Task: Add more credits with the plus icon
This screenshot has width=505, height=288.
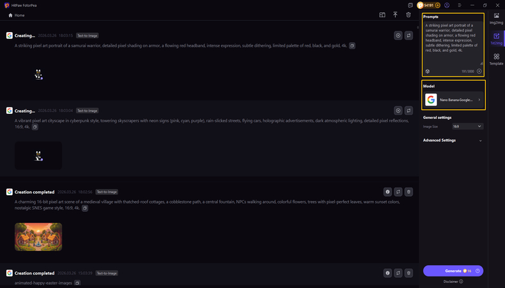Action: pos(437,5)
